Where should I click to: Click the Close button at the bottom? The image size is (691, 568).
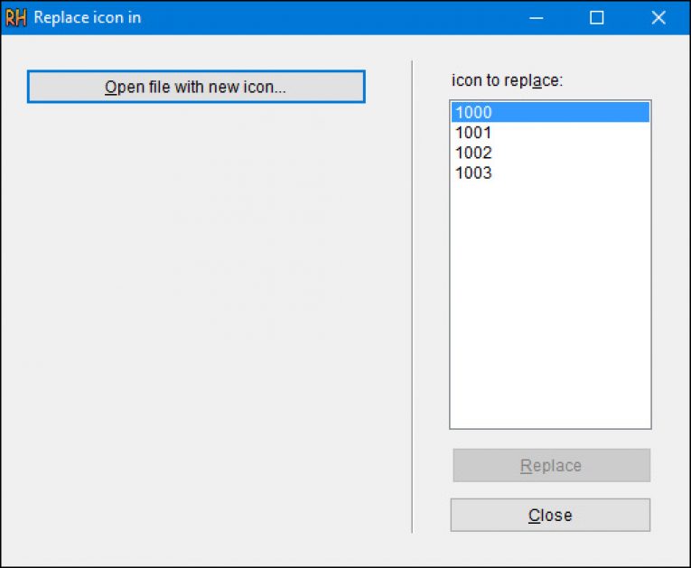click(x=550, y=515)
